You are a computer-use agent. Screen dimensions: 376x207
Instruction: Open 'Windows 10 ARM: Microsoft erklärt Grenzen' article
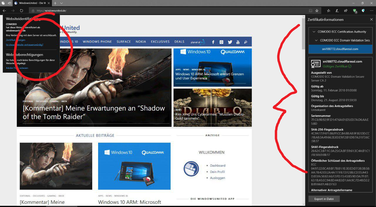pyautogui.click(x=209, y=76)
